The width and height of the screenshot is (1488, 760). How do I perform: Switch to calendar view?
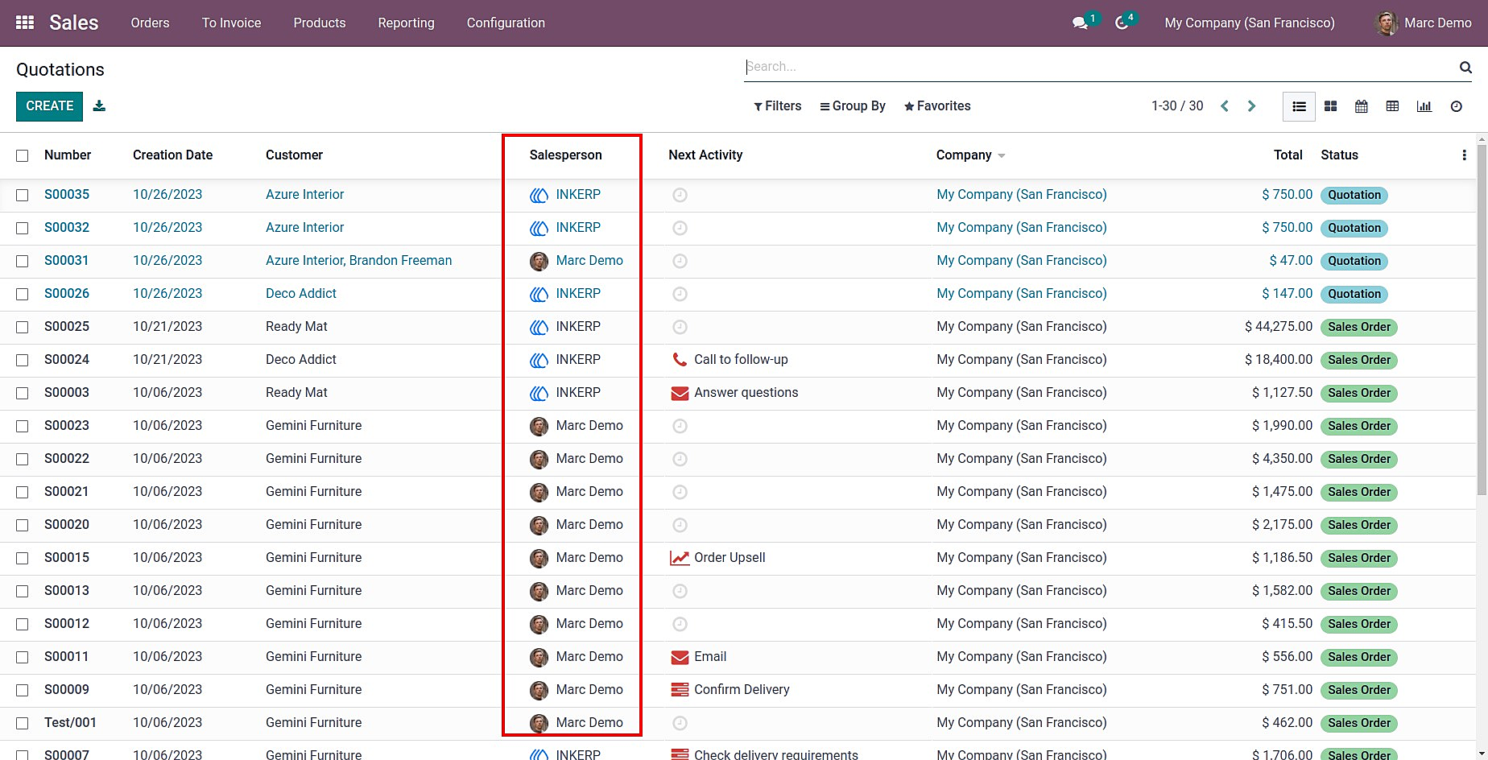coord(1362,106)
